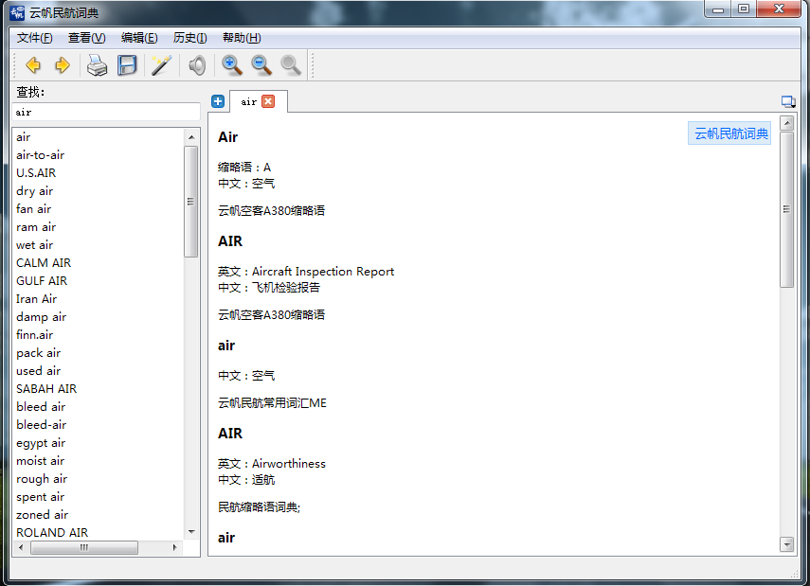The image size is (810, 586).
Task: Select 'air-to-air' in the word list
Action: (x=99, y=155)
